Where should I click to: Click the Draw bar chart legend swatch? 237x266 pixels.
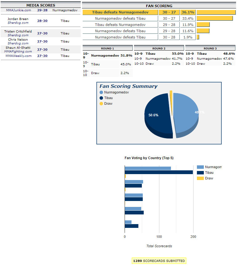point(200,178)
